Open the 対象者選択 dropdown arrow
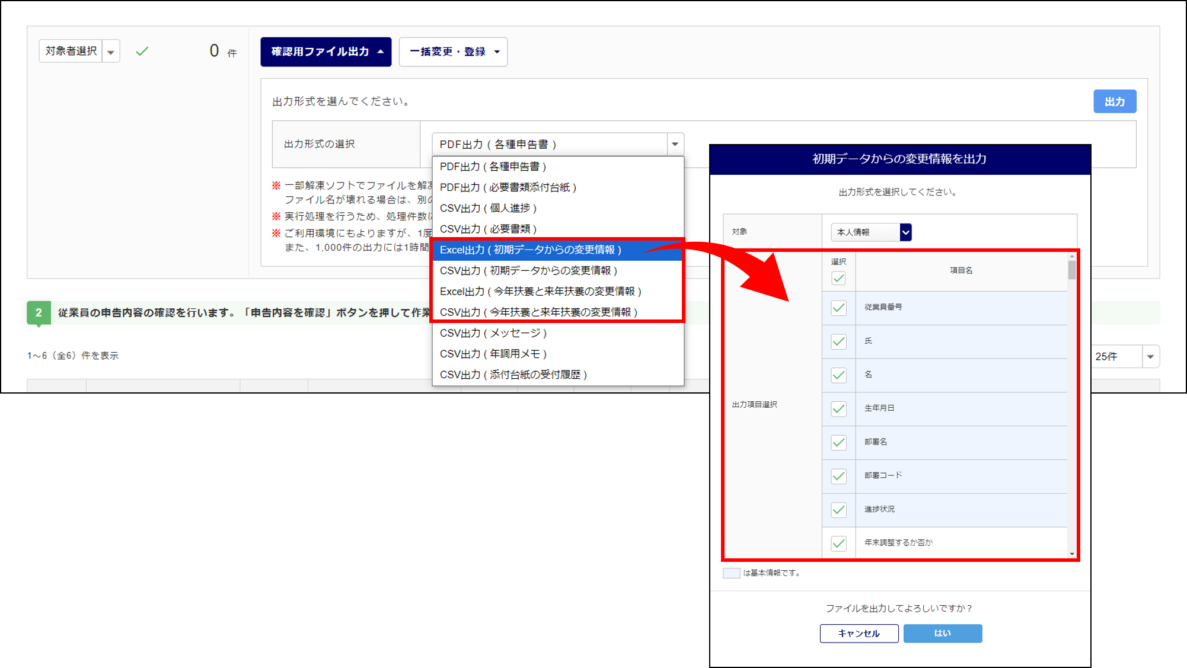 pyautogui.click(x=111, y=52)
